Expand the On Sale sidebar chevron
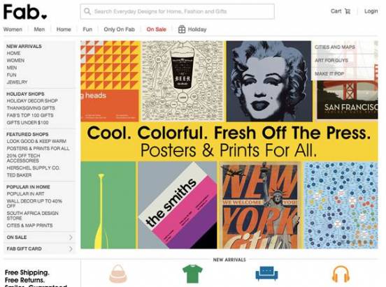This screenshot has height=287, width=386. pyautogui.click(x=71, y=237)
